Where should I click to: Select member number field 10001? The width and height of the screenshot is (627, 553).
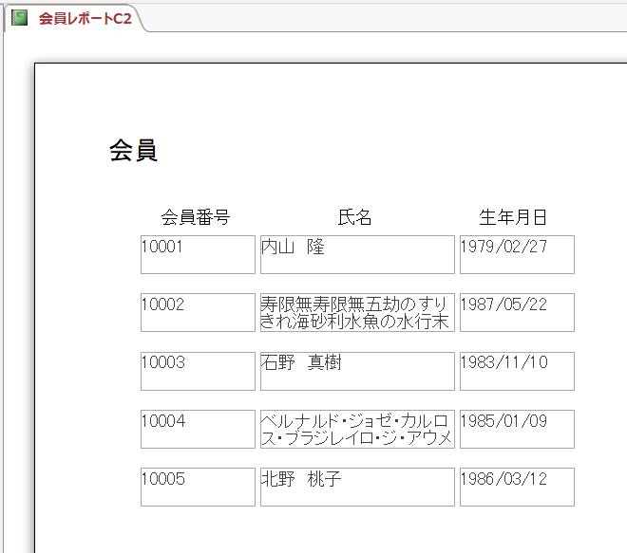pos(198,255)
